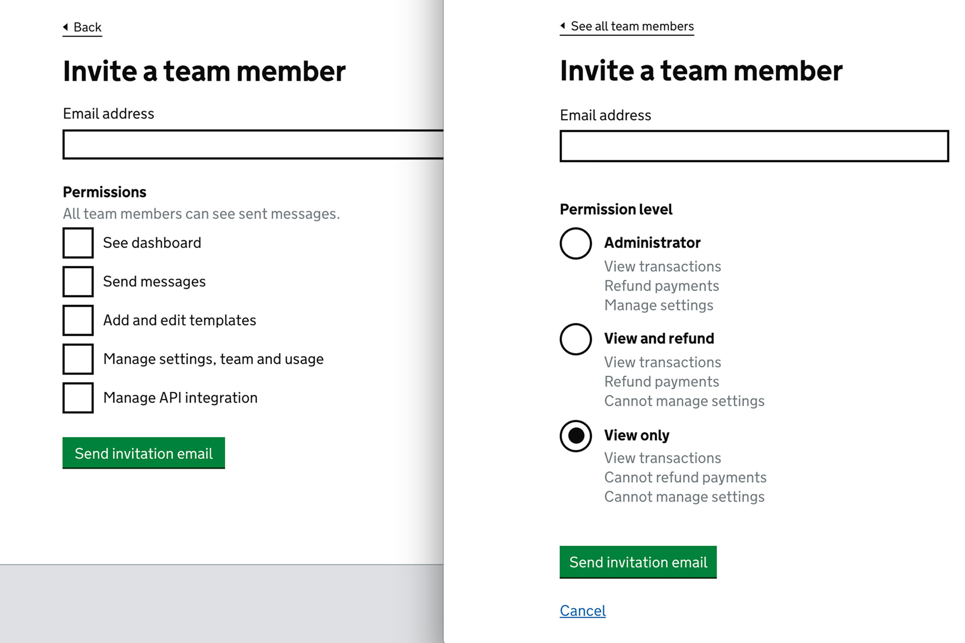
Task: Tick the See dashboard checkbox
Action: [78, 243]
